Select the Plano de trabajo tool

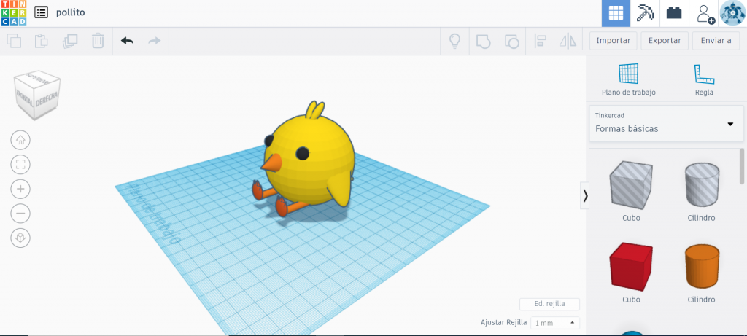tap(628, 79)
